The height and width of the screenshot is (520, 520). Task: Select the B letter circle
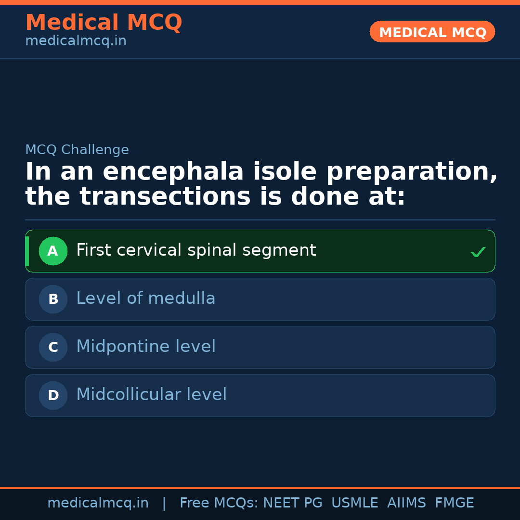click(x=53, y=299)
